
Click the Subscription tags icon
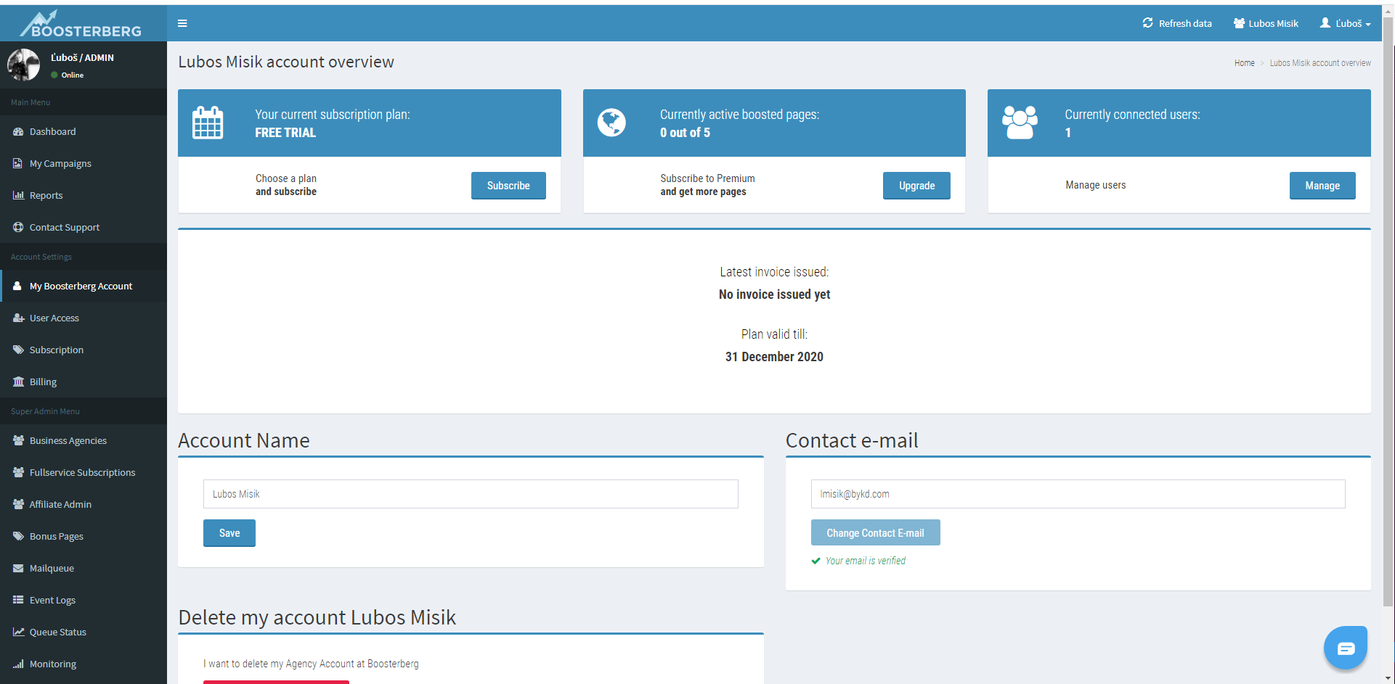18,350
